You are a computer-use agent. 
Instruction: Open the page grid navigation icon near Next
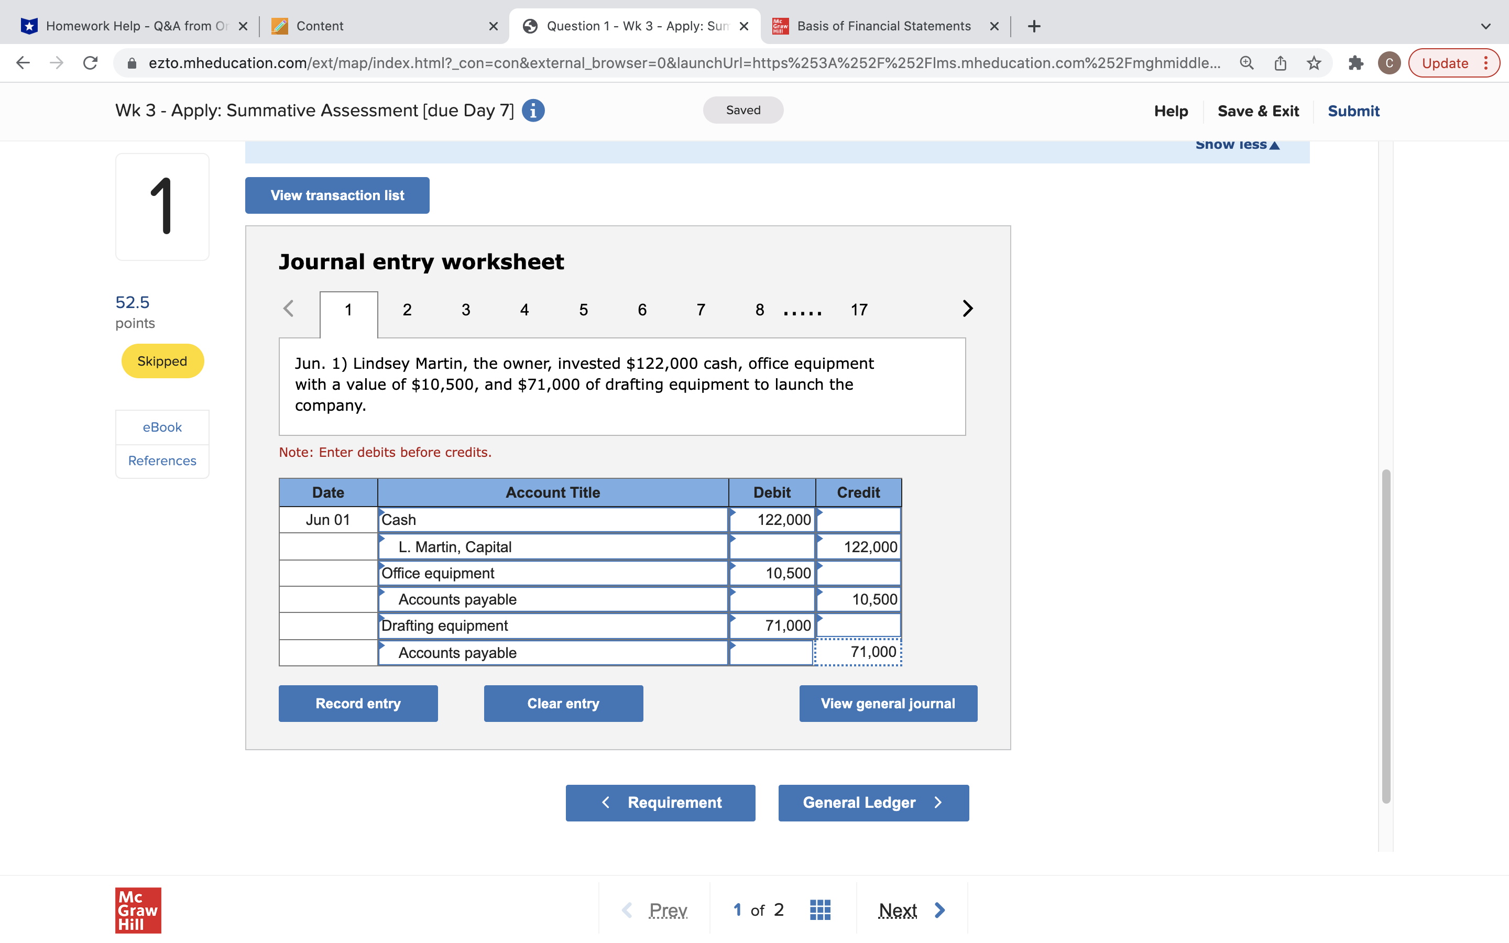[820, 910]
